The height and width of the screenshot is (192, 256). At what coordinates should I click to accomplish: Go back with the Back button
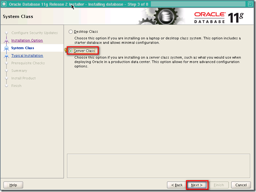tap(177, 185)
